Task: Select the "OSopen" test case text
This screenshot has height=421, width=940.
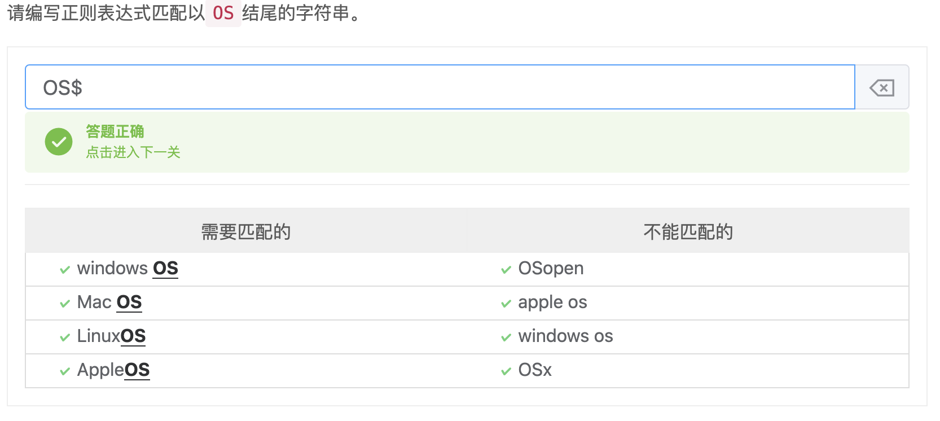Action: click(551, 269)
